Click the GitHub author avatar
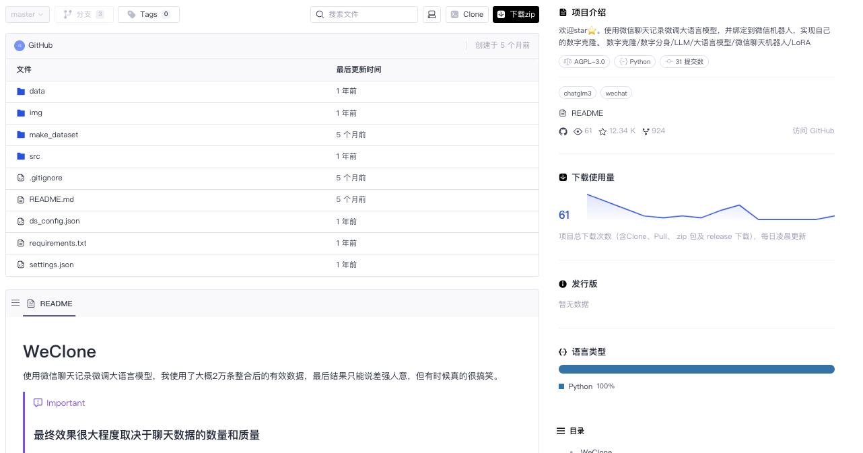This screenshot has height=453, width=863. [20, 45]
